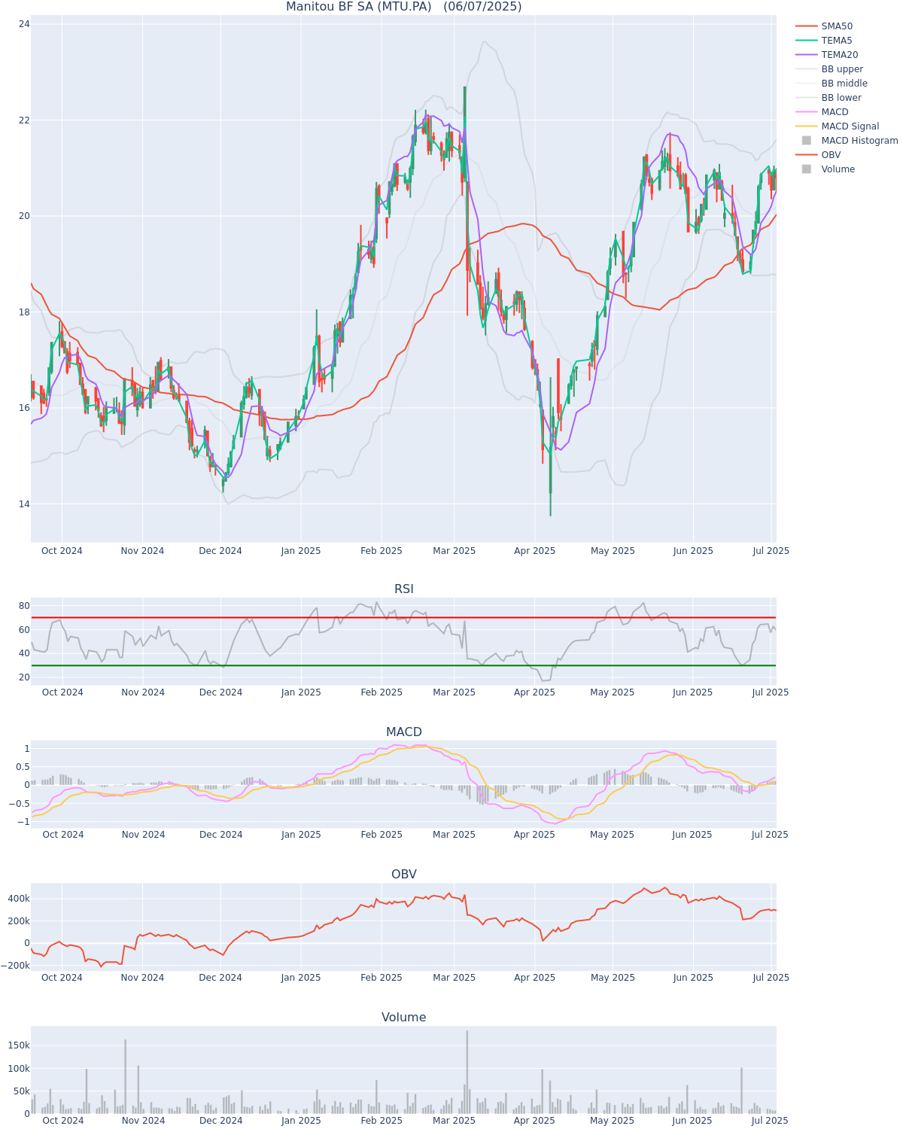Click Jan 2025 on the MACD chart axis
The width and height of the screenshot is (903, 1129).
(x=301, y=835)
